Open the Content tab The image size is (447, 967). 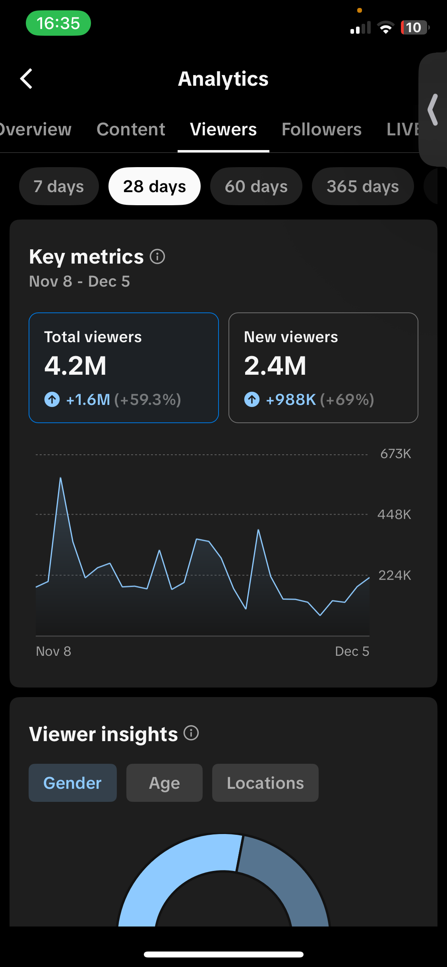pos(131,129)
